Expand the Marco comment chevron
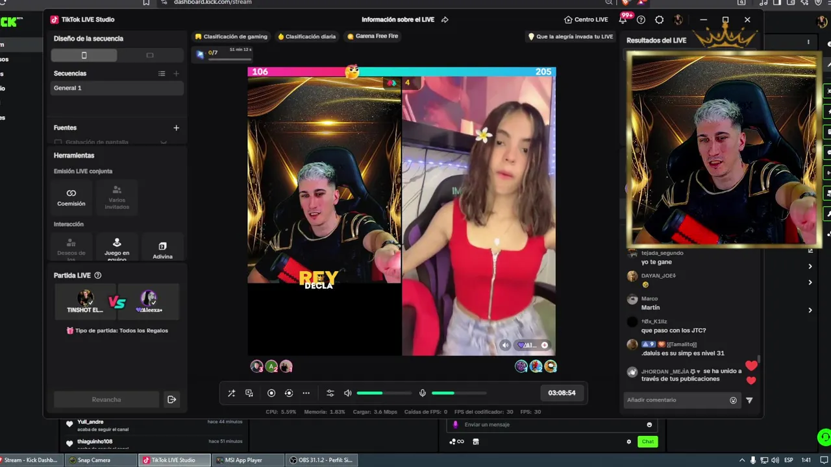The image size is (831, 467). tap(810, 310)
